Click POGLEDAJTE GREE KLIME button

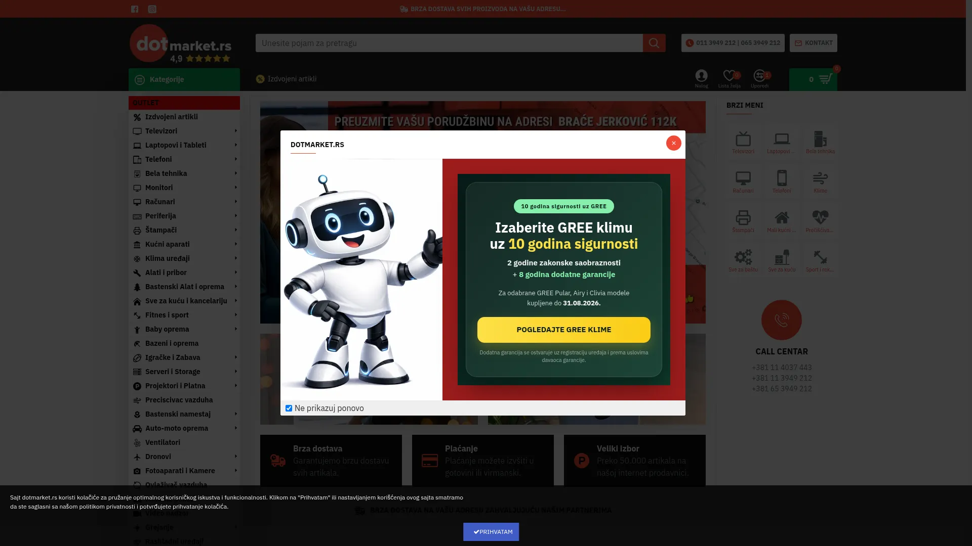click(x=563, y=330)
